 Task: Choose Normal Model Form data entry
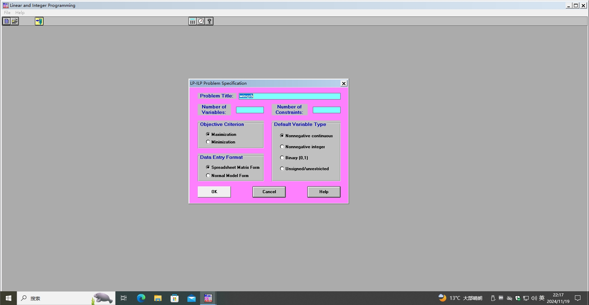[208, 176]
